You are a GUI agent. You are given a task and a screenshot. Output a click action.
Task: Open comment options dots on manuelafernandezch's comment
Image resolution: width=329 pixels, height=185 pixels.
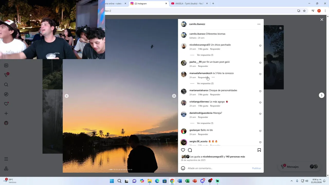[213, 77]
